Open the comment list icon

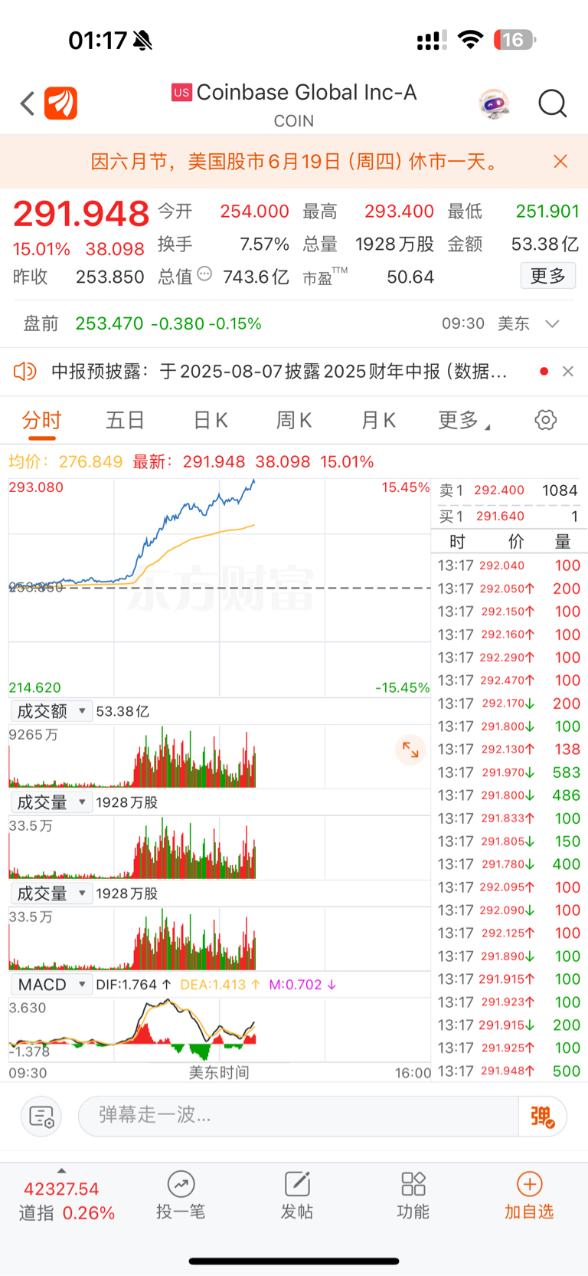click(x=41, y=1116)
